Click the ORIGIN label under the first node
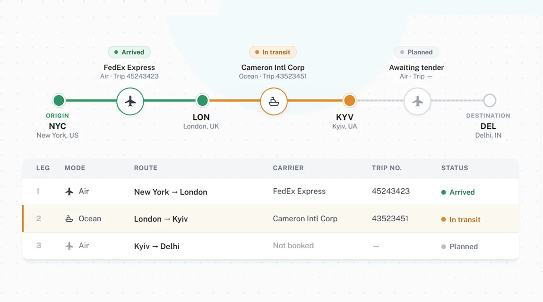This screenshot has width=543, height=302. (x=58, y=116)
